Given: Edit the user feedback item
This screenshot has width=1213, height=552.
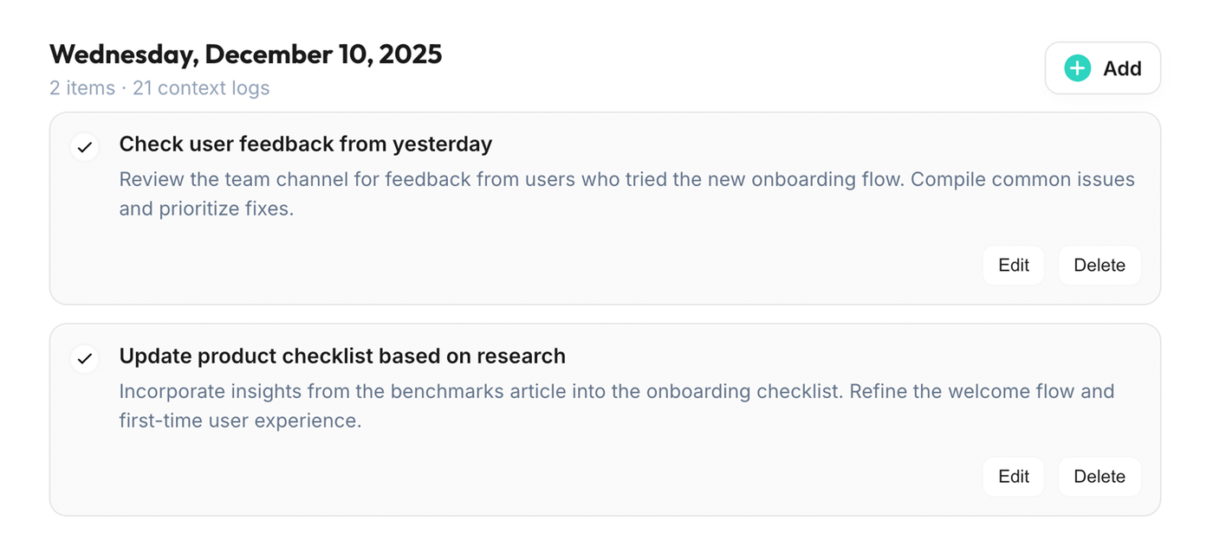Looking at the screenshot, I should [1013, 266].
